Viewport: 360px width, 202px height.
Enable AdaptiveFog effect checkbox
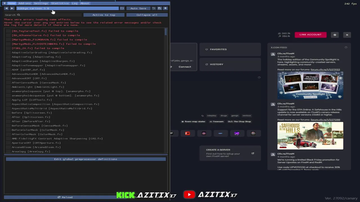pyautogui.click(x=8, y=57)
